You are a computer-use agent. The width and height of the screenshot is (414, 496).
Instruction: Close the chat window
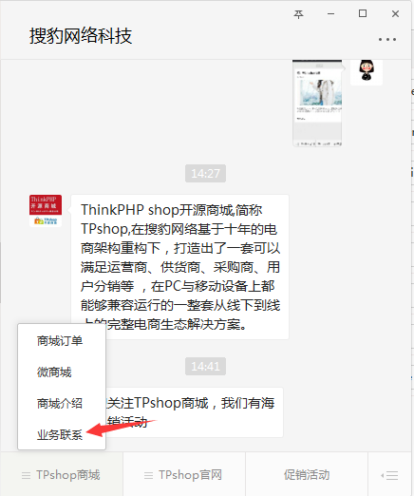pos(395,14)
